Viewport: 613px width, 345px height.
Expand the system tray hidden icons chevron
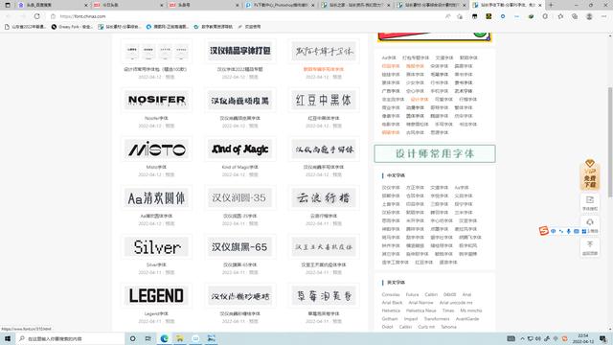522,338
